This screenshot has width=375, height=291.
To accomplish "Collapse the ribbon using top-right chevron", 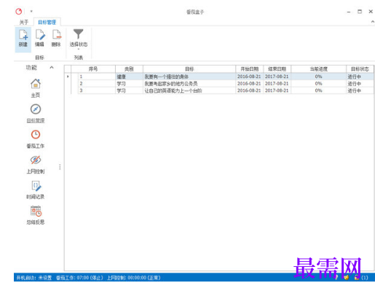I will point(373,22).
